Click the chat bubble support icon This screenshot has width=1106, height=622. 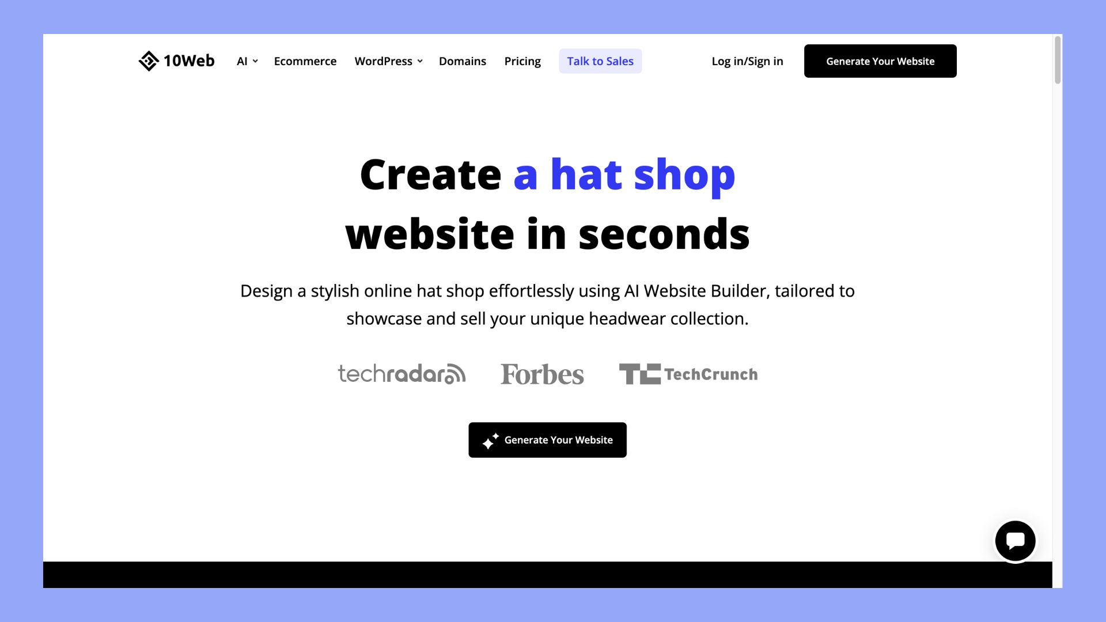tap(1016, 540)
